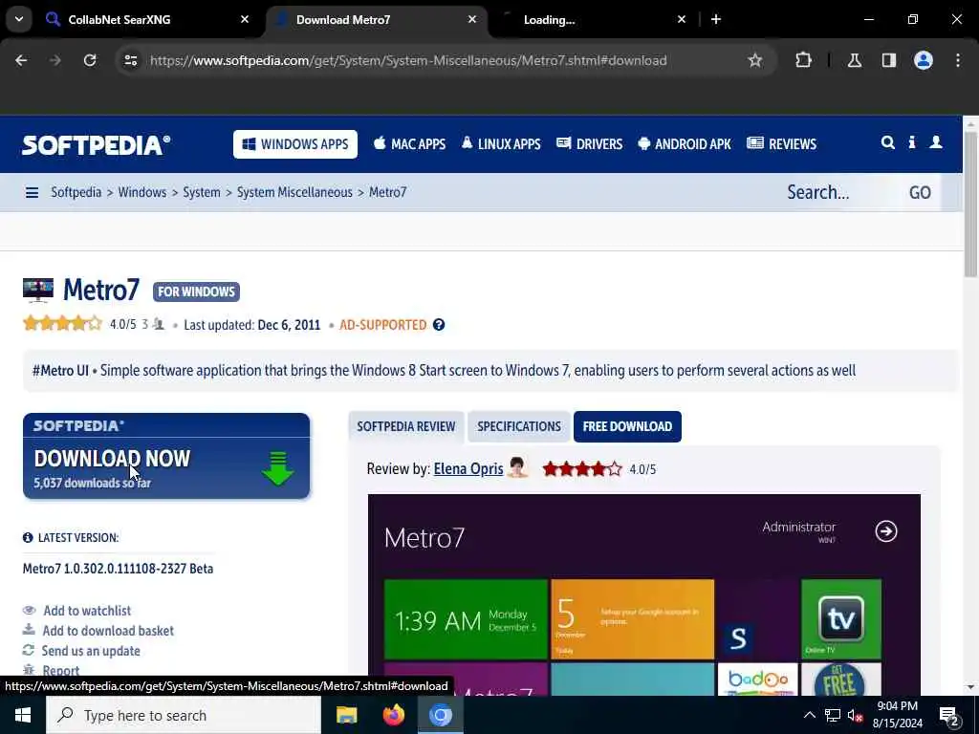Open the Windows Start menu

coord(23,715)
